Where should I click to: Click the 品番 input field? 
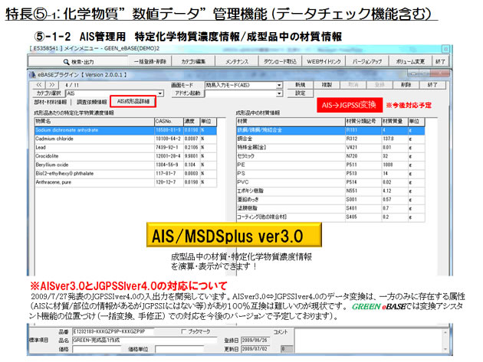113,331
